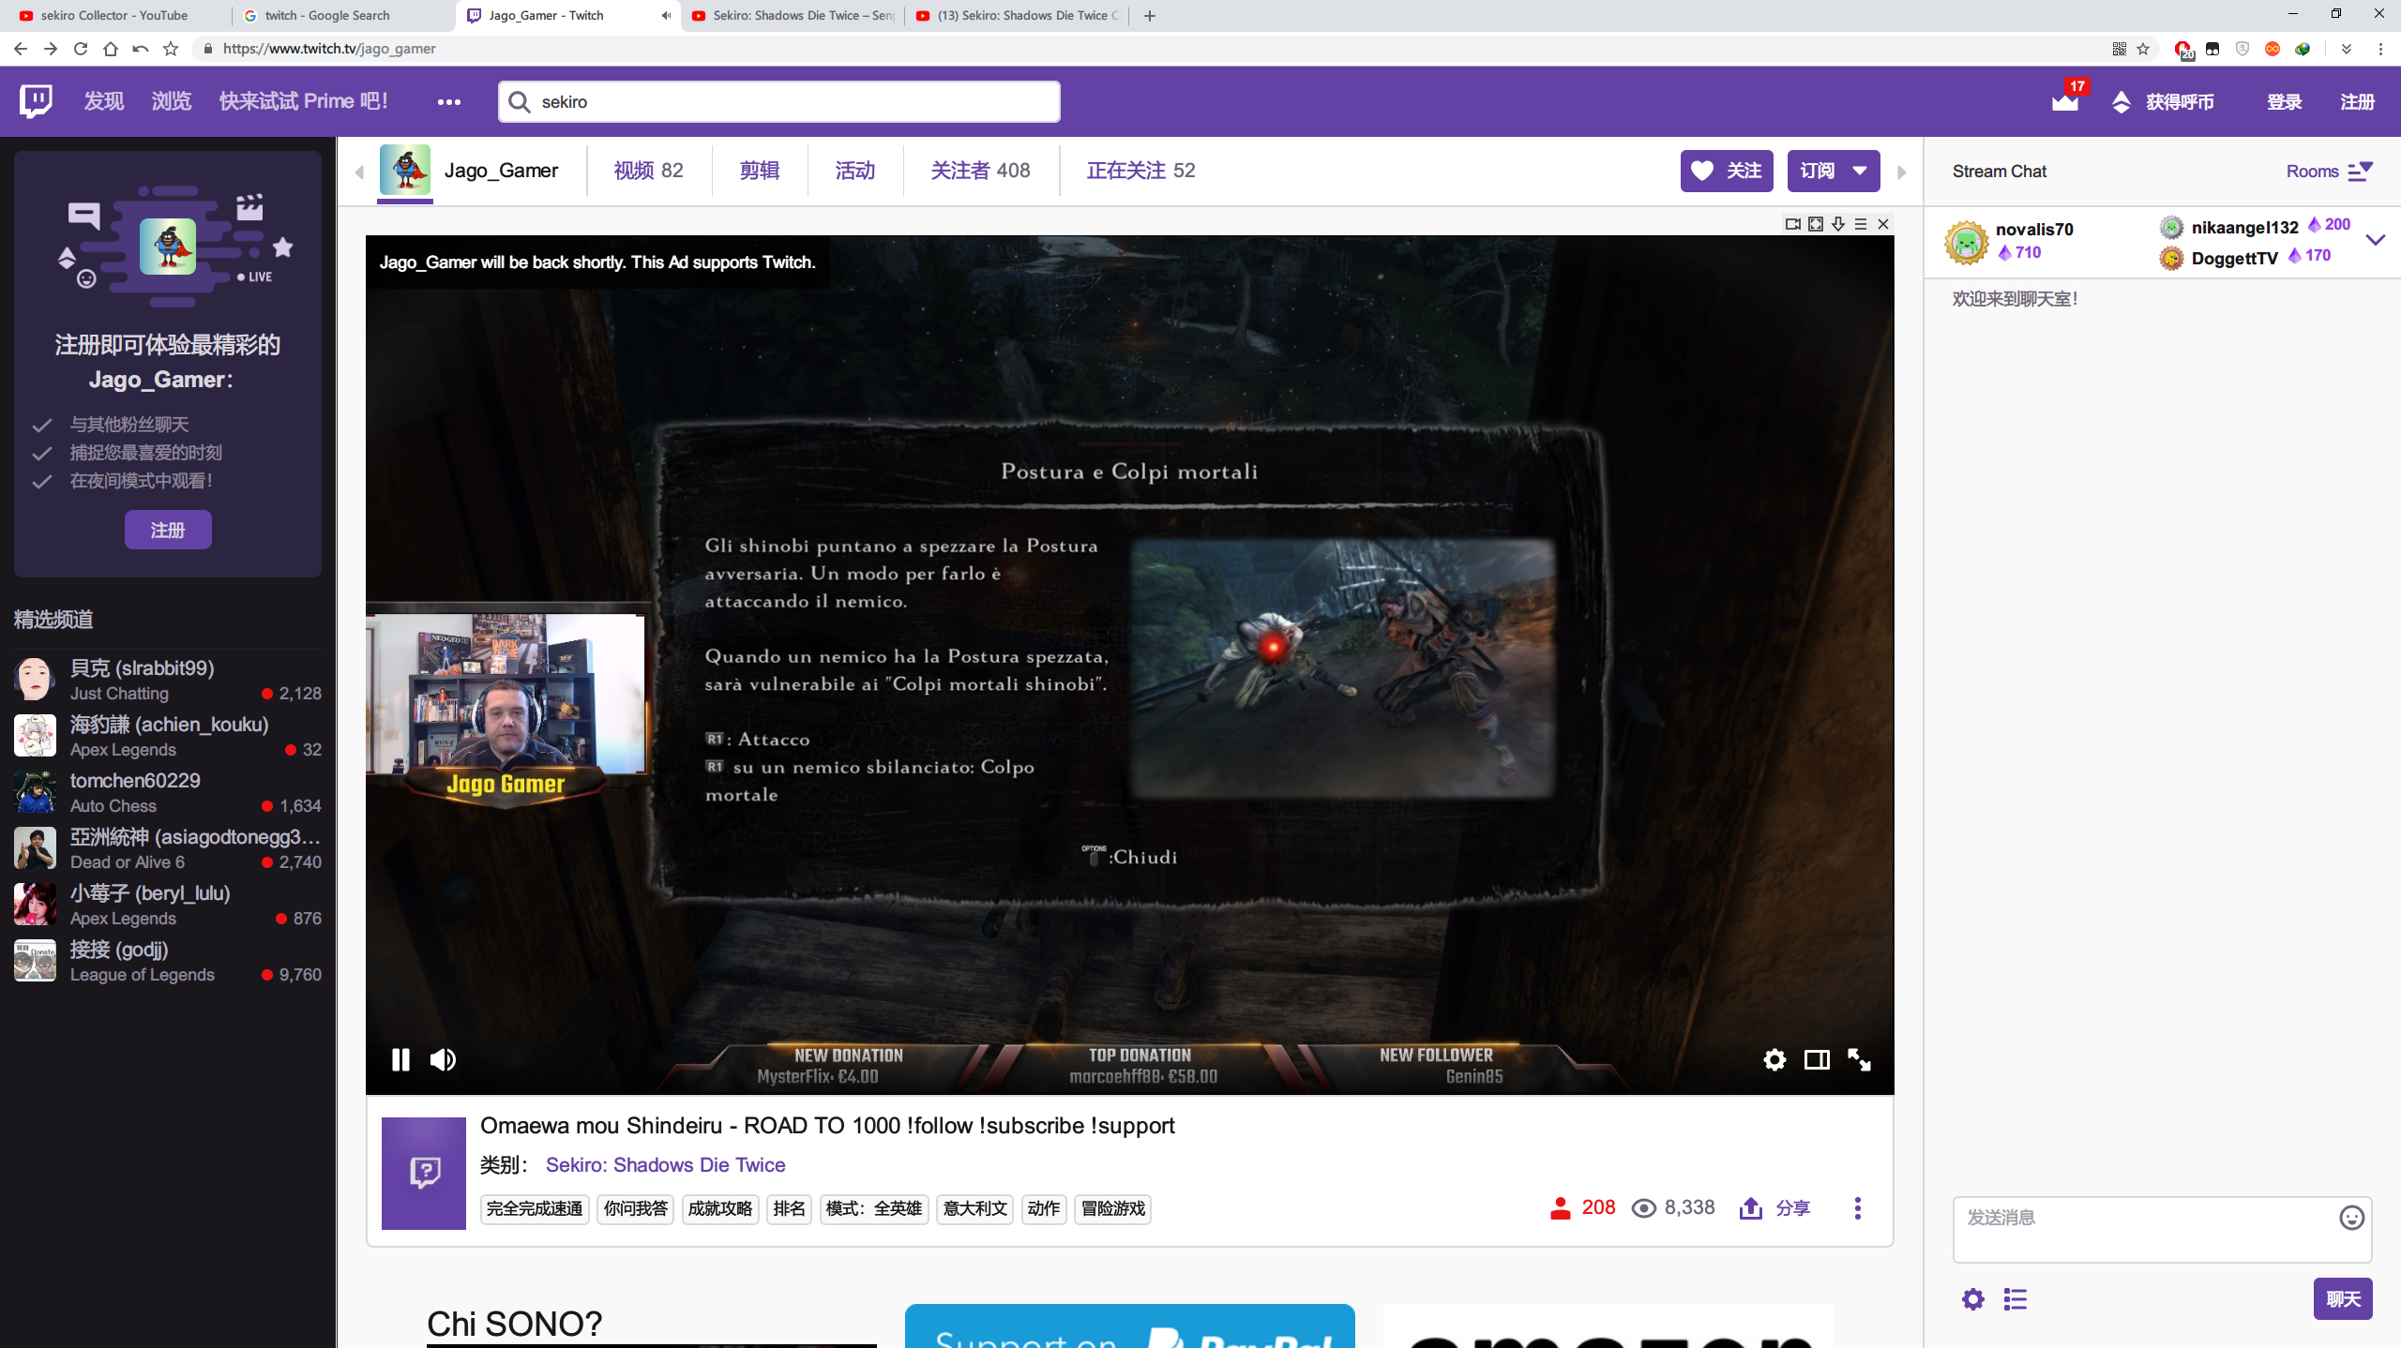Open beryl_lulu Apex Legends channel
2401x1348 pixels.
point(168,905)
